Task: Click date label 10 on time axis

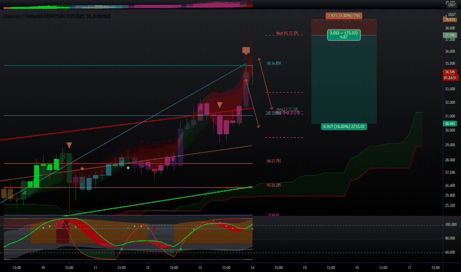Action: (43, 268)
